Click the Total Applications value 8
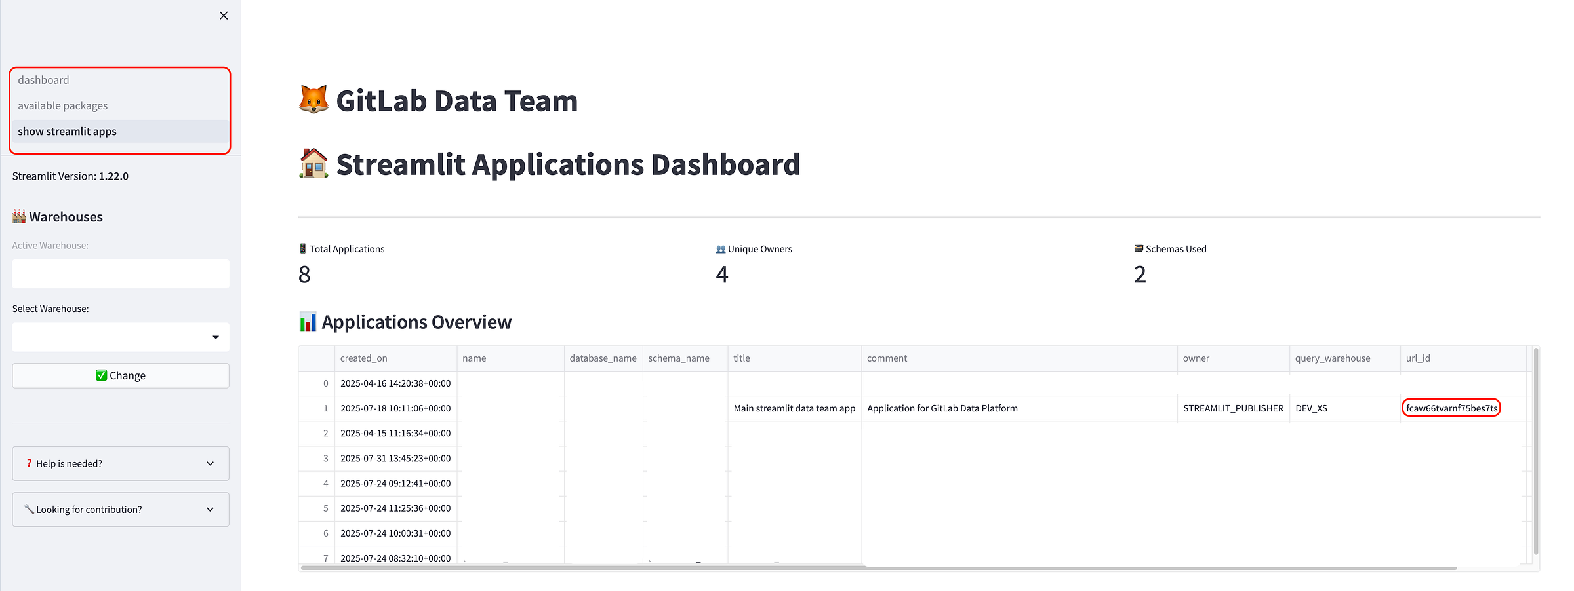Viewport: 1574px width, 591px height. [304, 275]
